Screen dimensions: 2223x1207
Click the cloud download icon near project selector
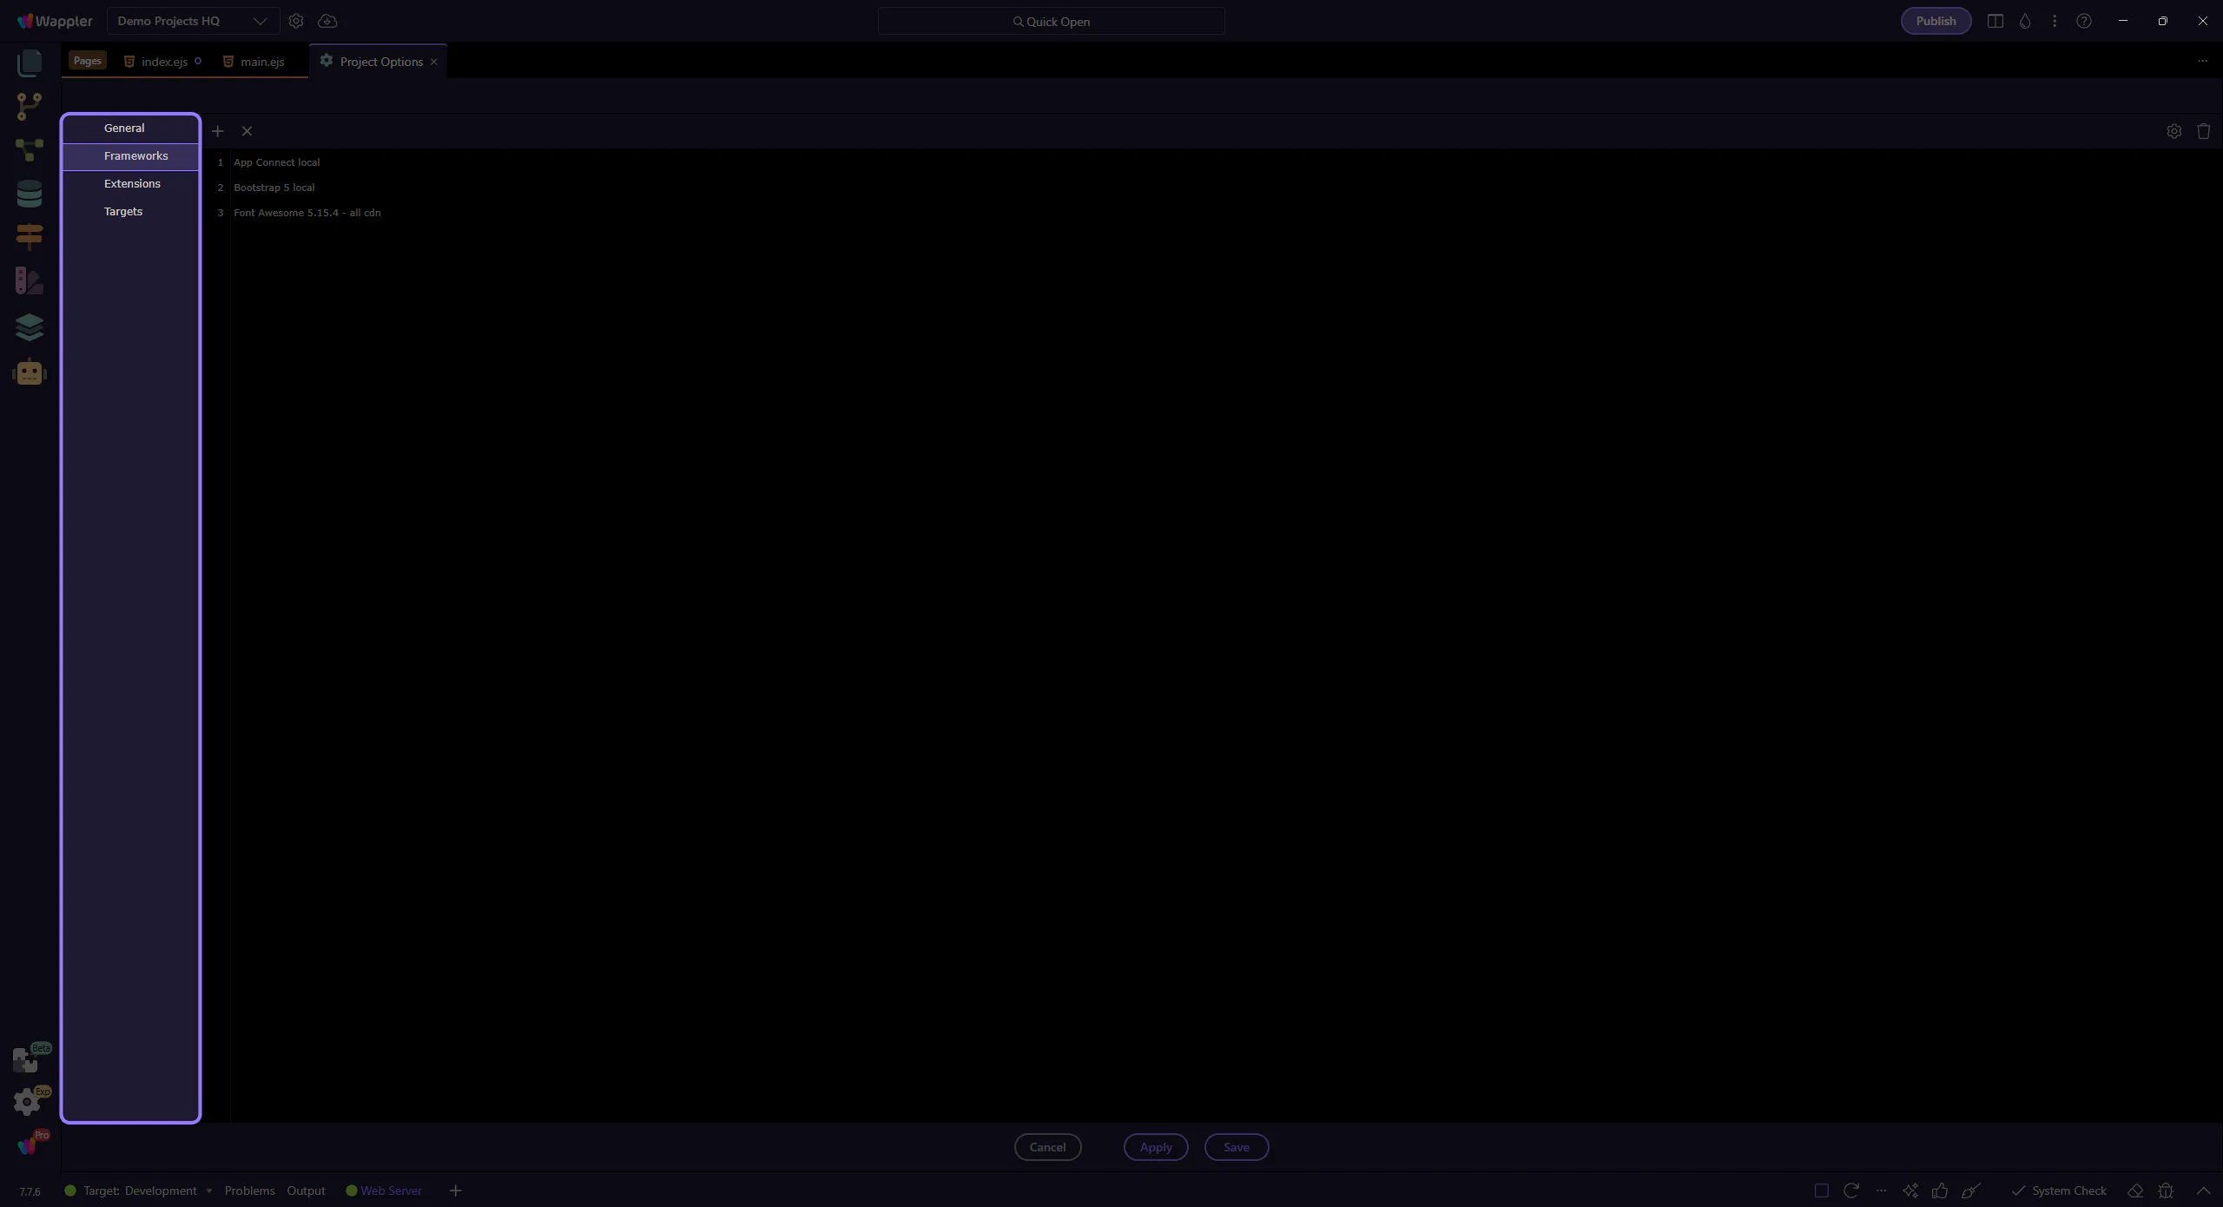[x=327, y=21]
